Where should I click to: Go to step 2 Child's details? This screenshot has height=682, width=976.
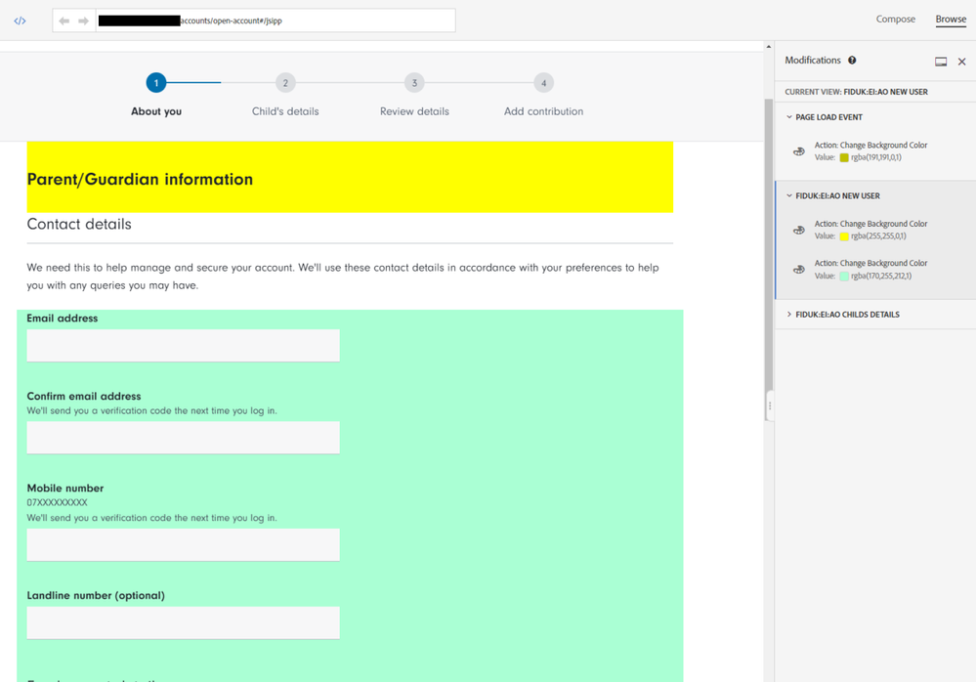tap(285, 84)
